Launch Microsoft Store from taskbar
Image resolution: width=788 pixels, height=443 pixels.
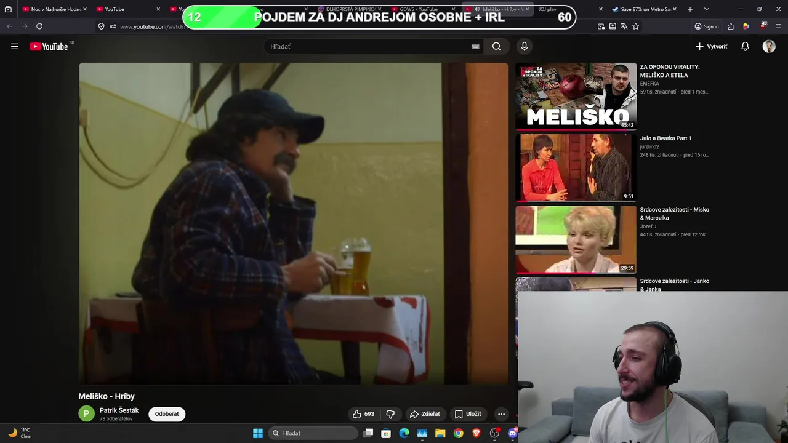386,433
